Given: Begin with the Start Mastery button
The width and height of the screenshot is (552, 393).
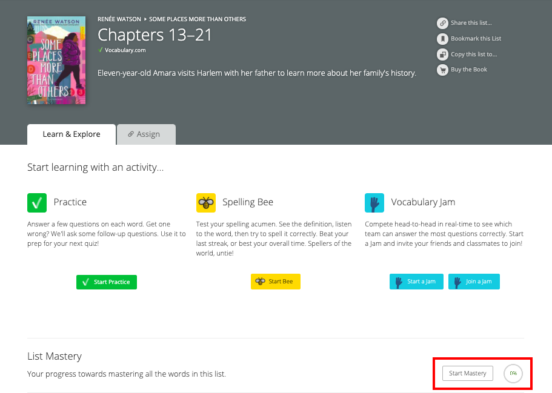Looking at the screenshot, I should (467, 374).
